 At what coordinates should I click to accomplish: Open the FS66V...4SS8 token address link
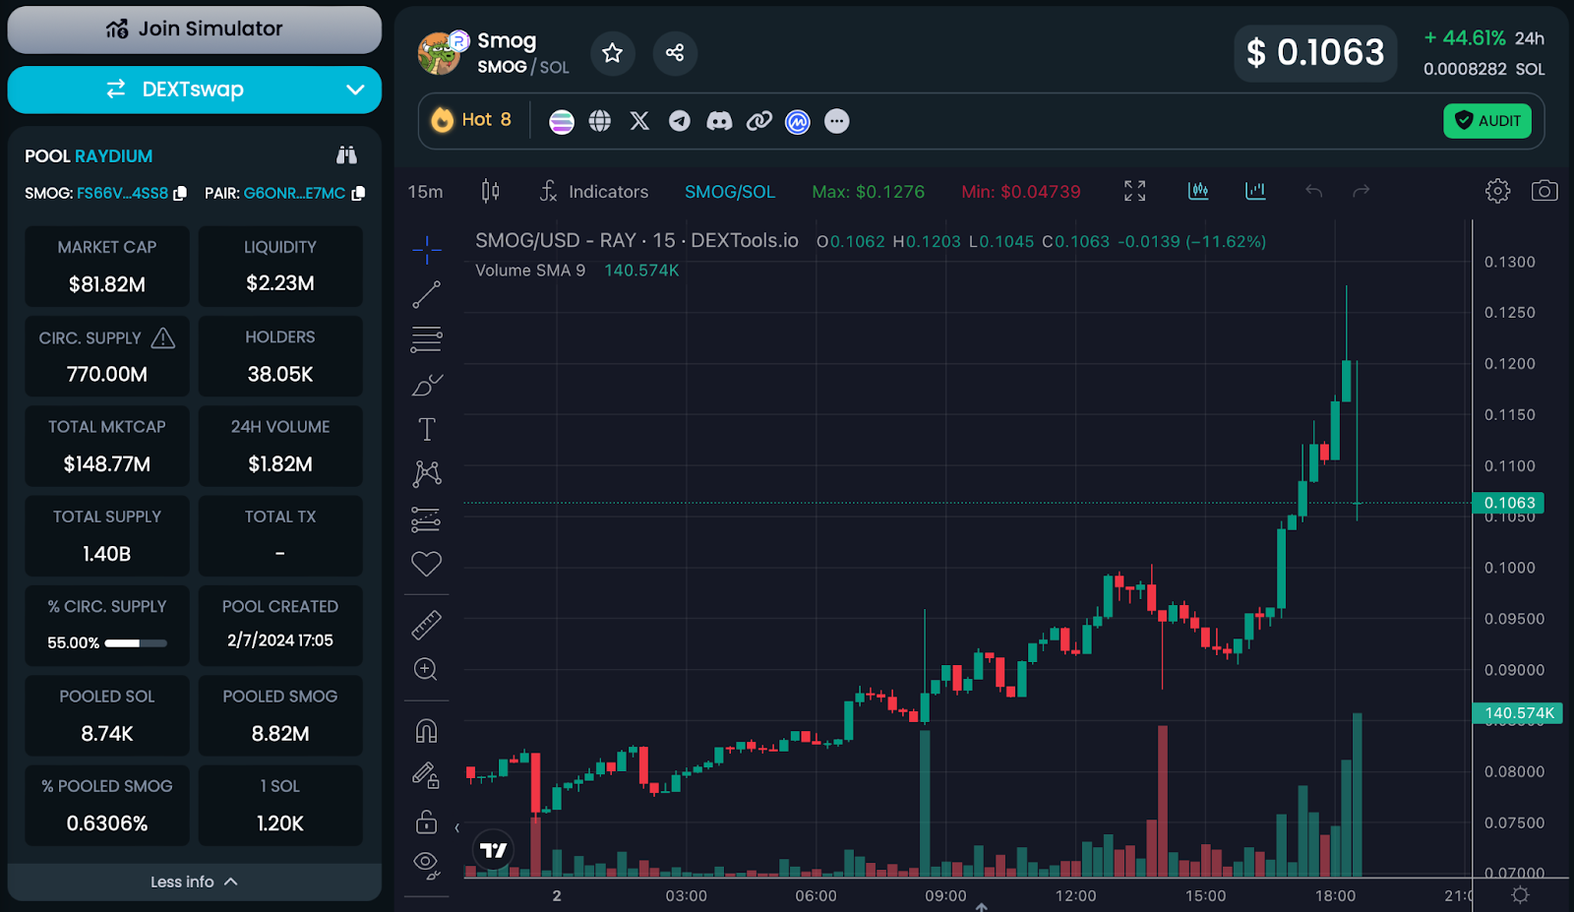tap(122, 194)
